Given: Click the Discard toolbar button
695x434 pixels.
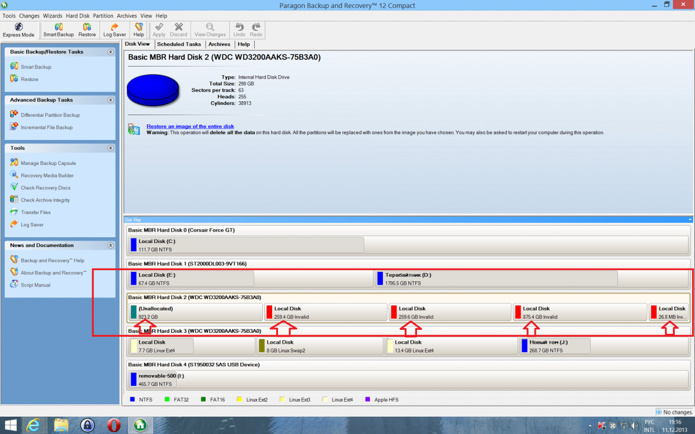Looking at the screenshot, I should 178,30.
